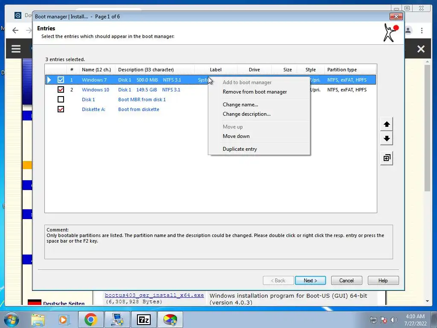Uncheck the Windows 10 entry checkbox
The image size is (437, 328).
[x=61, y=90]
